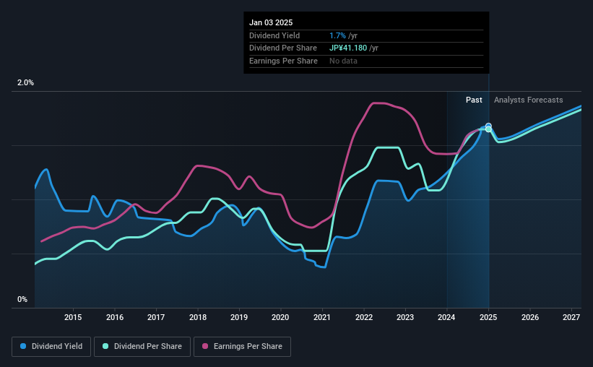Click the teal Dividend Per Share data point marker
Screen dimensions: 593x367
pos(488,129)
